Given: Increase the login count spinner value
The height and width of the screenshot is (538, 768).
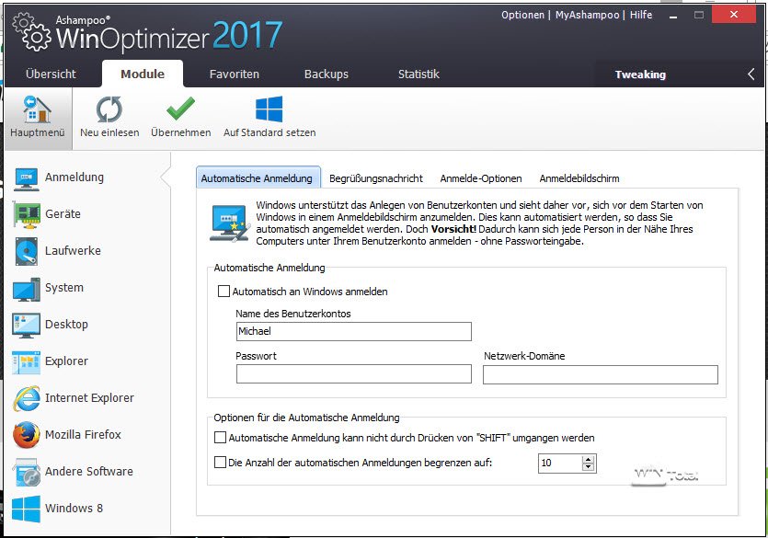Looking at the screenshot, I should pos(589,459).
